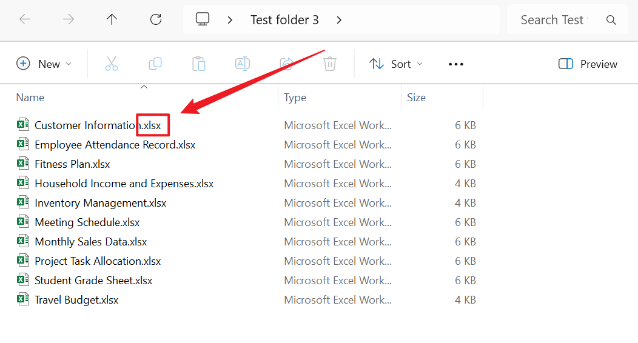The width and height of the screenshot is (638, 343).
Task: Click the Back navigation arrow
Action: (x=25, y=19)
